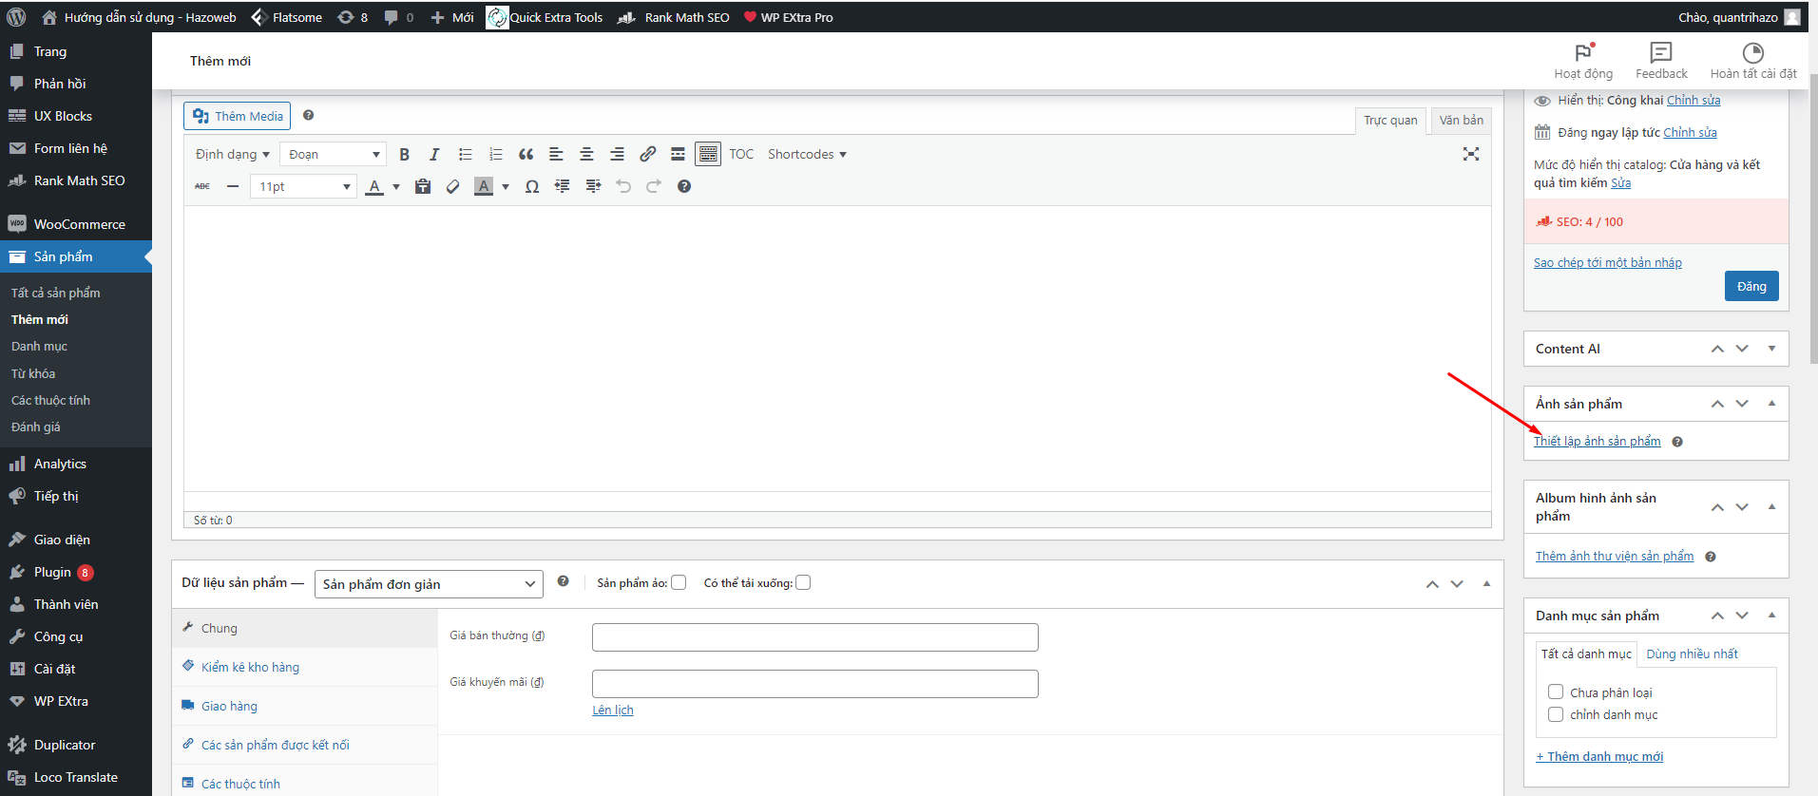This screenshot has width=1818, height=796.
Task: Enter distraction-free fullscreen editor mode
Action: [1470, 155]
